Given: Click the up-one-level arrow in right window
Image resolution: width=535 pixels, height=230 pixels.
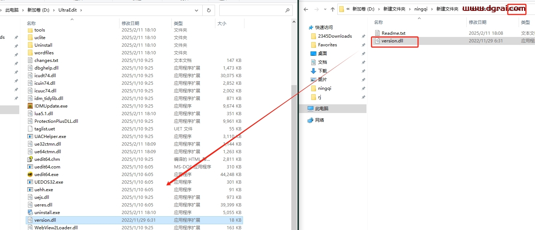Looking at the screenshot, I should (x=332, y=10).
